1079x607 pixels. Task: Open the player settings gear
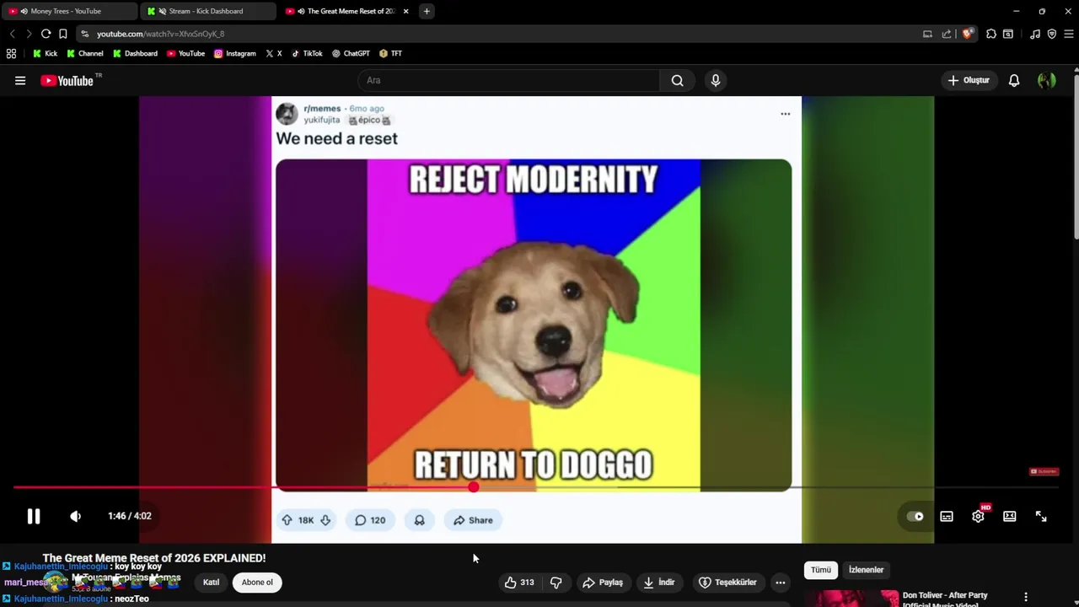[978, 516]
